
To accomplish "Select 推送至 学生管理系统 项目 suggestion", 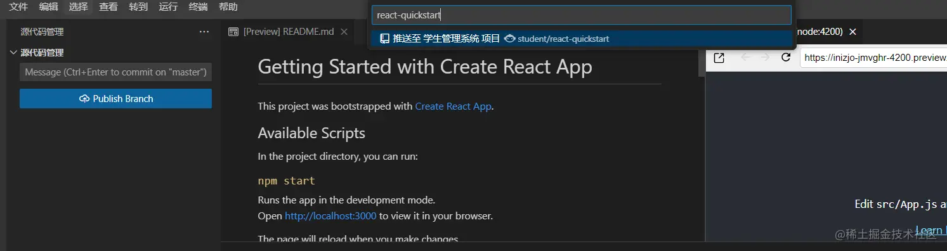I will 582,39.
